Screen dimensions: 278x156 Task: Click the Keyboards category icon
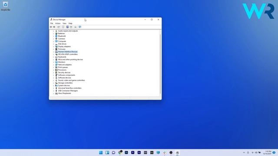[56, 57]
